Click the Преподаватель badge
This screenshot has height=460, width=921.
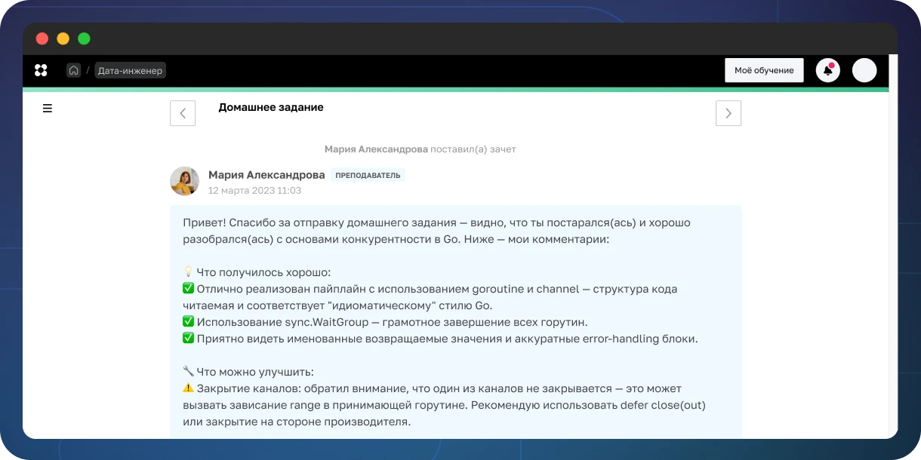(x=368, y=175)
